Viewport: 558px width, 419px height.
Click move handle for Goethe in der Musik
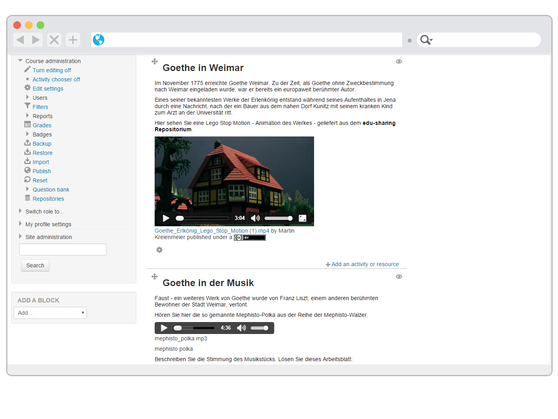[x=155, y=277]
